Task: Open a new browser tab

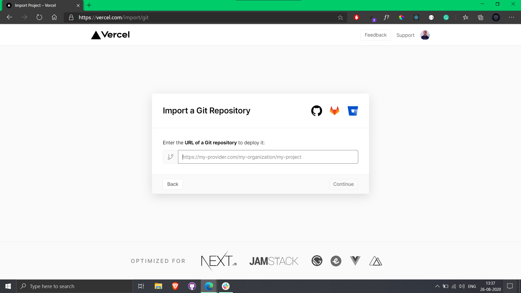Action: coord(89,5)
